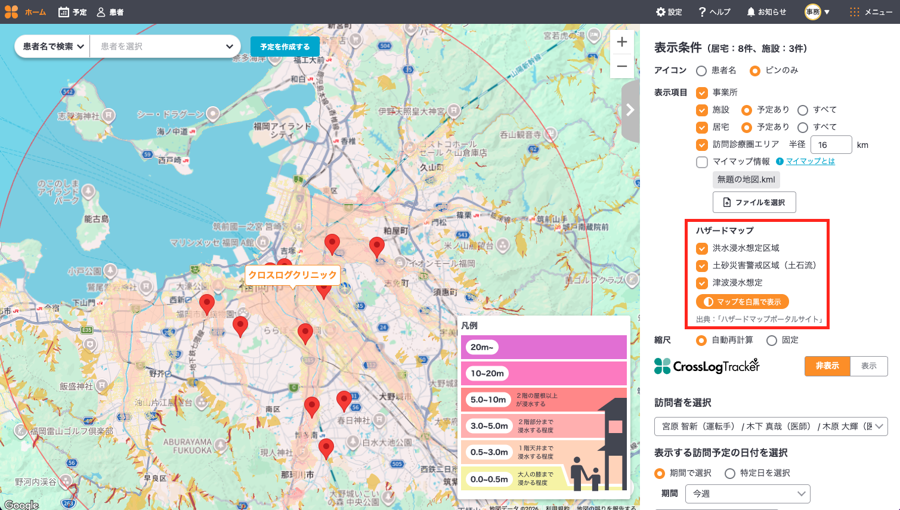Click the クロスログクリニック map label
The width and height of the screenshot is (900, 510).
click(x=293, y=275)
